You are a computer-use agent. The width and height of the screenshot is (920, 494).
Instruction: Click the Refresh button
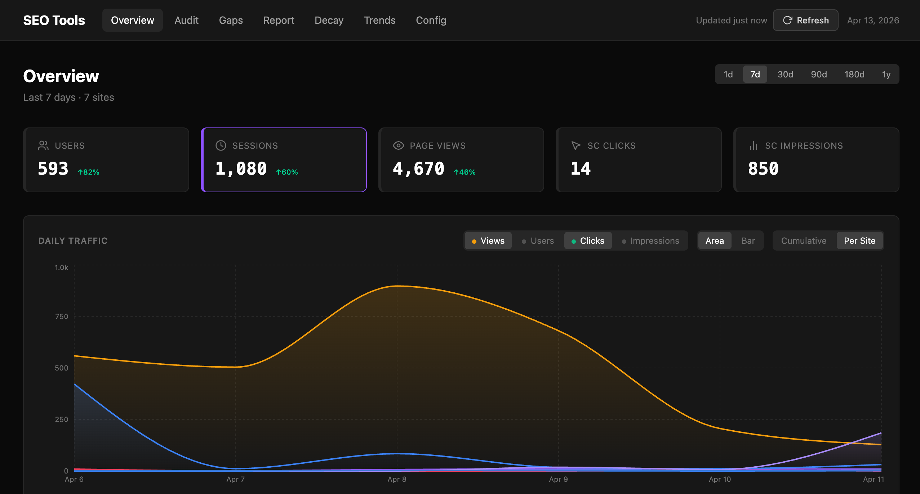805,20
